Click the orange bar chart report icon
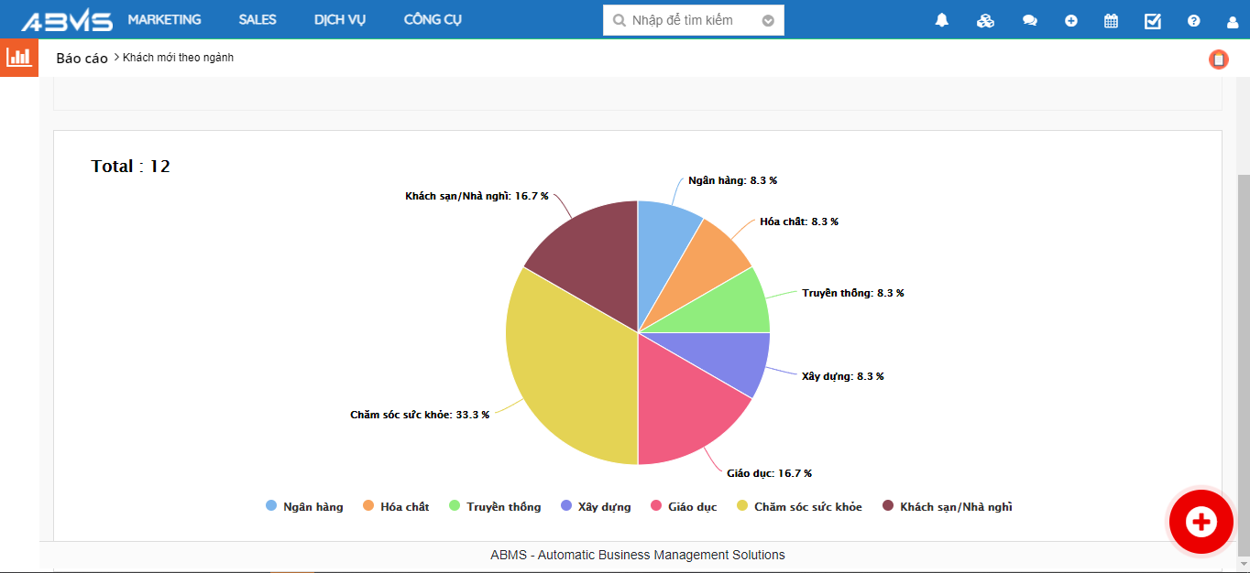The width and height of the screenshot is (1250, 573). pos(18,58)
